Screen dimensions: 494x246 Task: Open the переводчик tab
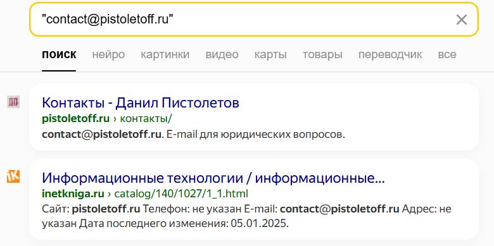point(390,54)
